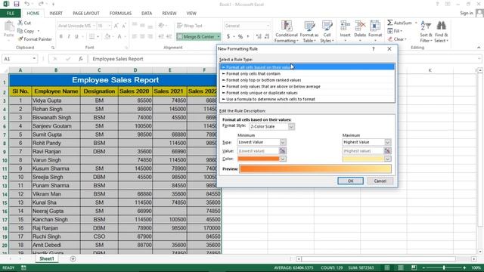The image size is (484, 272).
Task: Switch to PAGE LAYOUT ribbon tab
Action: pos(86,14)
